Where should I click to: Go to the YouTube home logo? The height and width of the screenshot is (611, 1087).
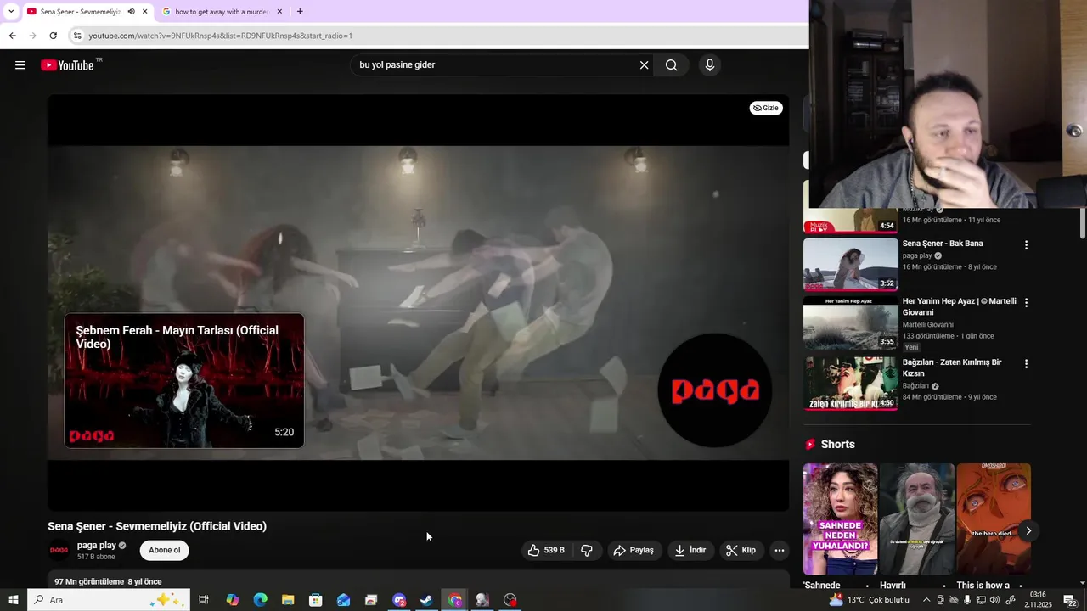67,65
